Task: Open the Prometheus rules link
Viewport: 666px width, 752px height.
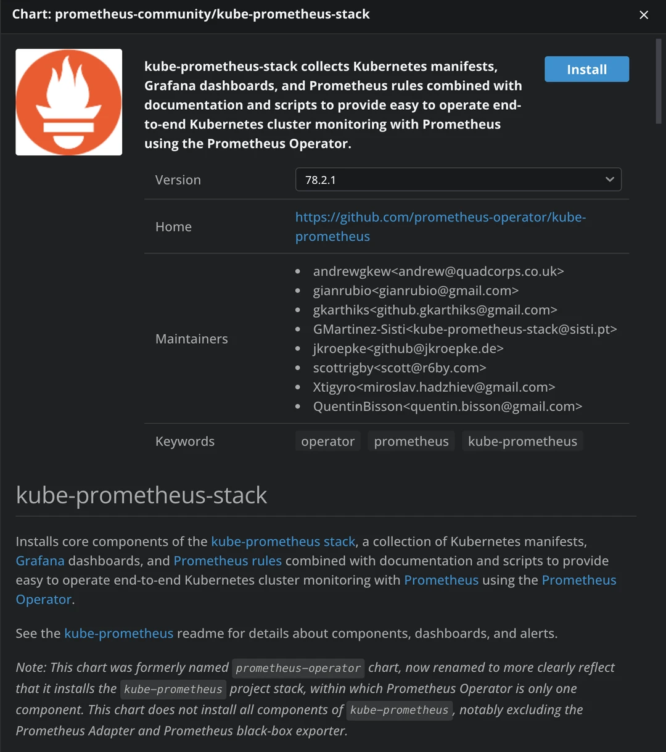Action: [x=227, y=560]
